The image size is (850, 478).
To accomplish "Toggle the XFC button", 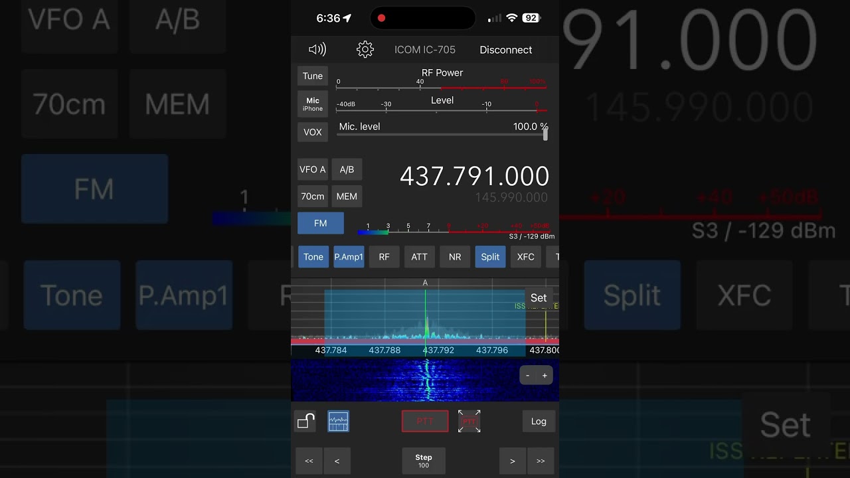I will [525, 257].
